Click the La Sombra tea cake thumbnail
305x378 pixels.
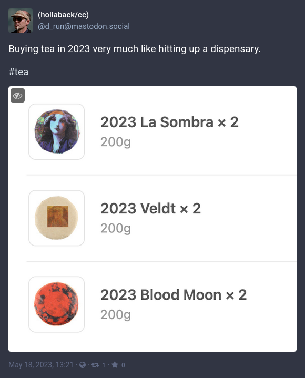pos(57,131)
